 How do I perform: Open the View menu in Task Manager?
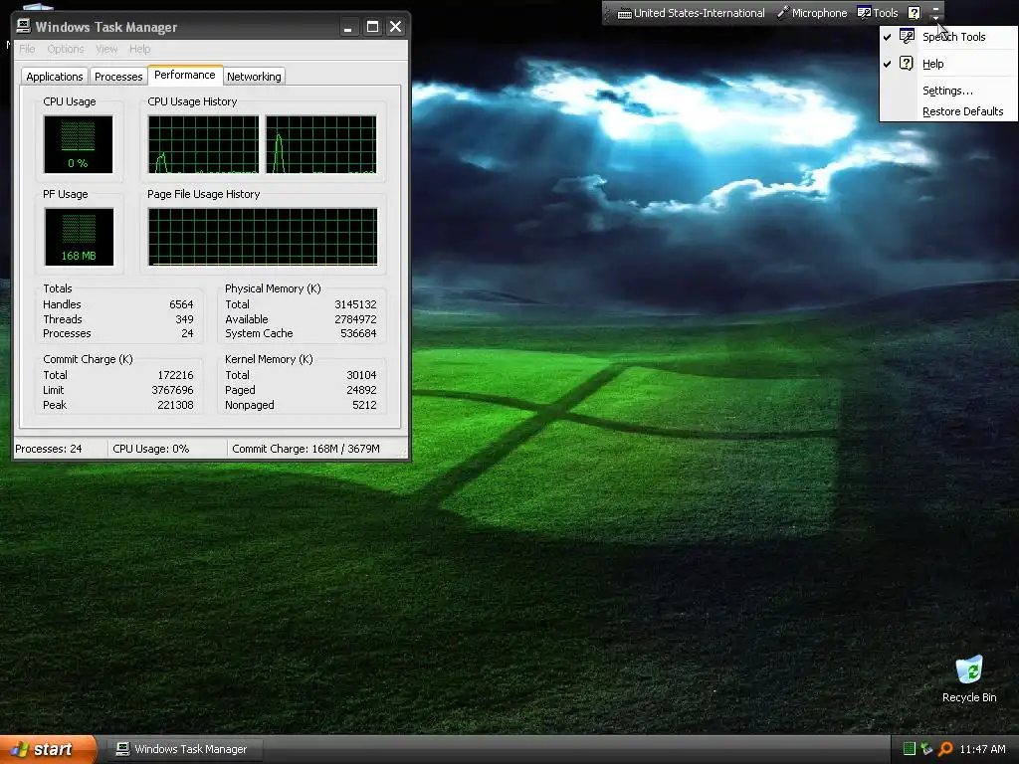tap(106, 49)
